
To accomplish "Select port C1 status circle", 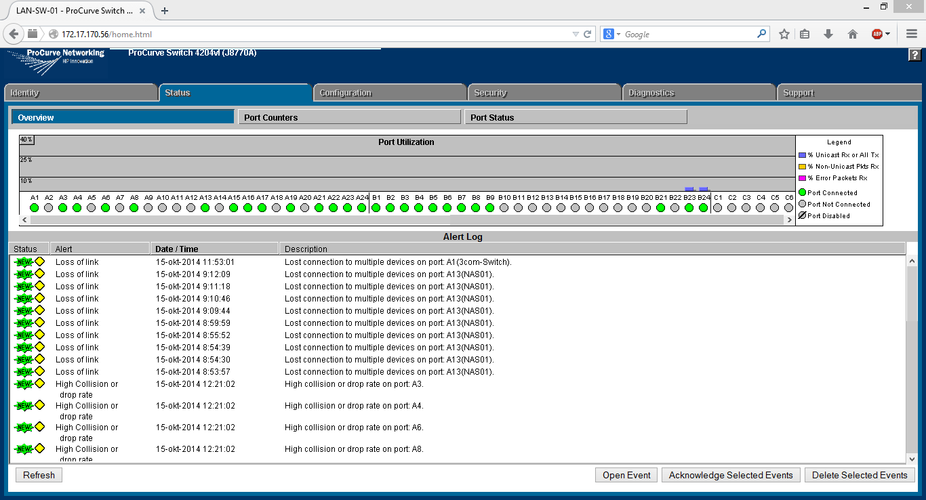I will click(x=718, y=208).
